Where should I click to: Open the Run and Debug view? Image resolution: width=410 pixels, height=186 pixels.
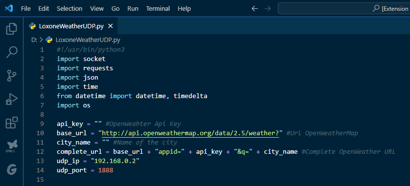point(12,100)
